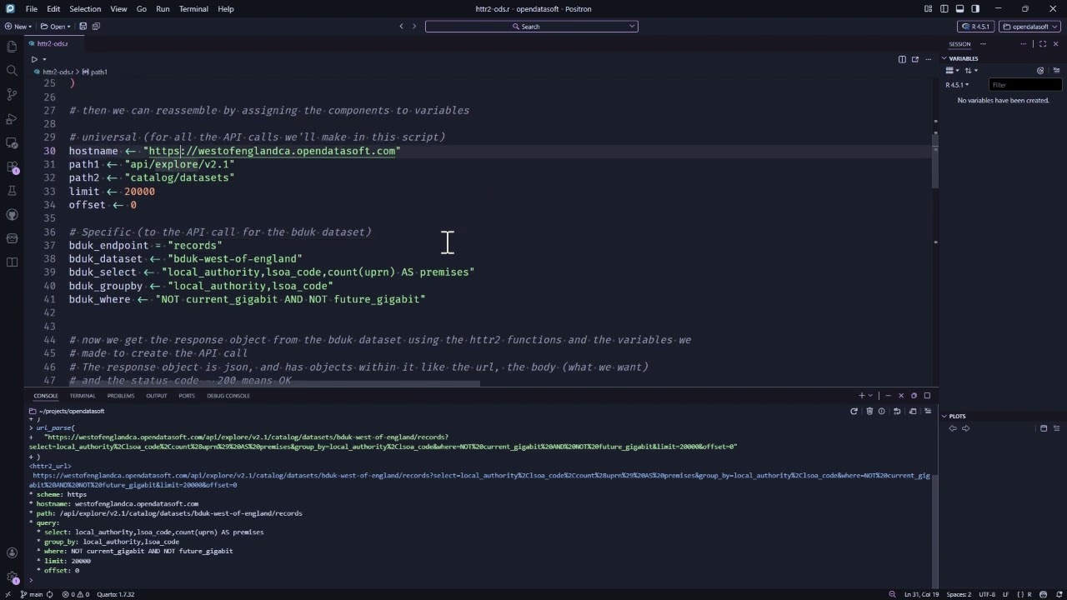Open the Search view in activity bar
This screenshot has height=600, width=1067.
click(x=12, y=71)
